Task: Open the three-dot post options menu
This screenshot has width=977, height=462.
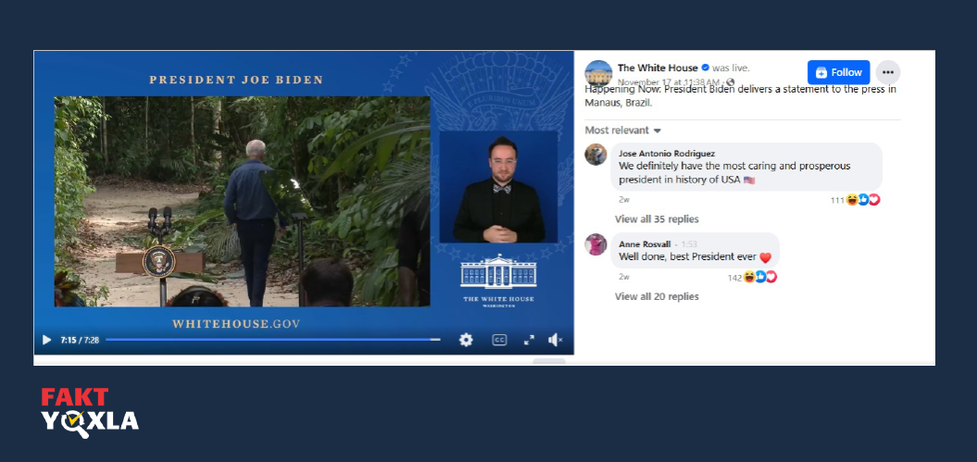Action: 888,72
